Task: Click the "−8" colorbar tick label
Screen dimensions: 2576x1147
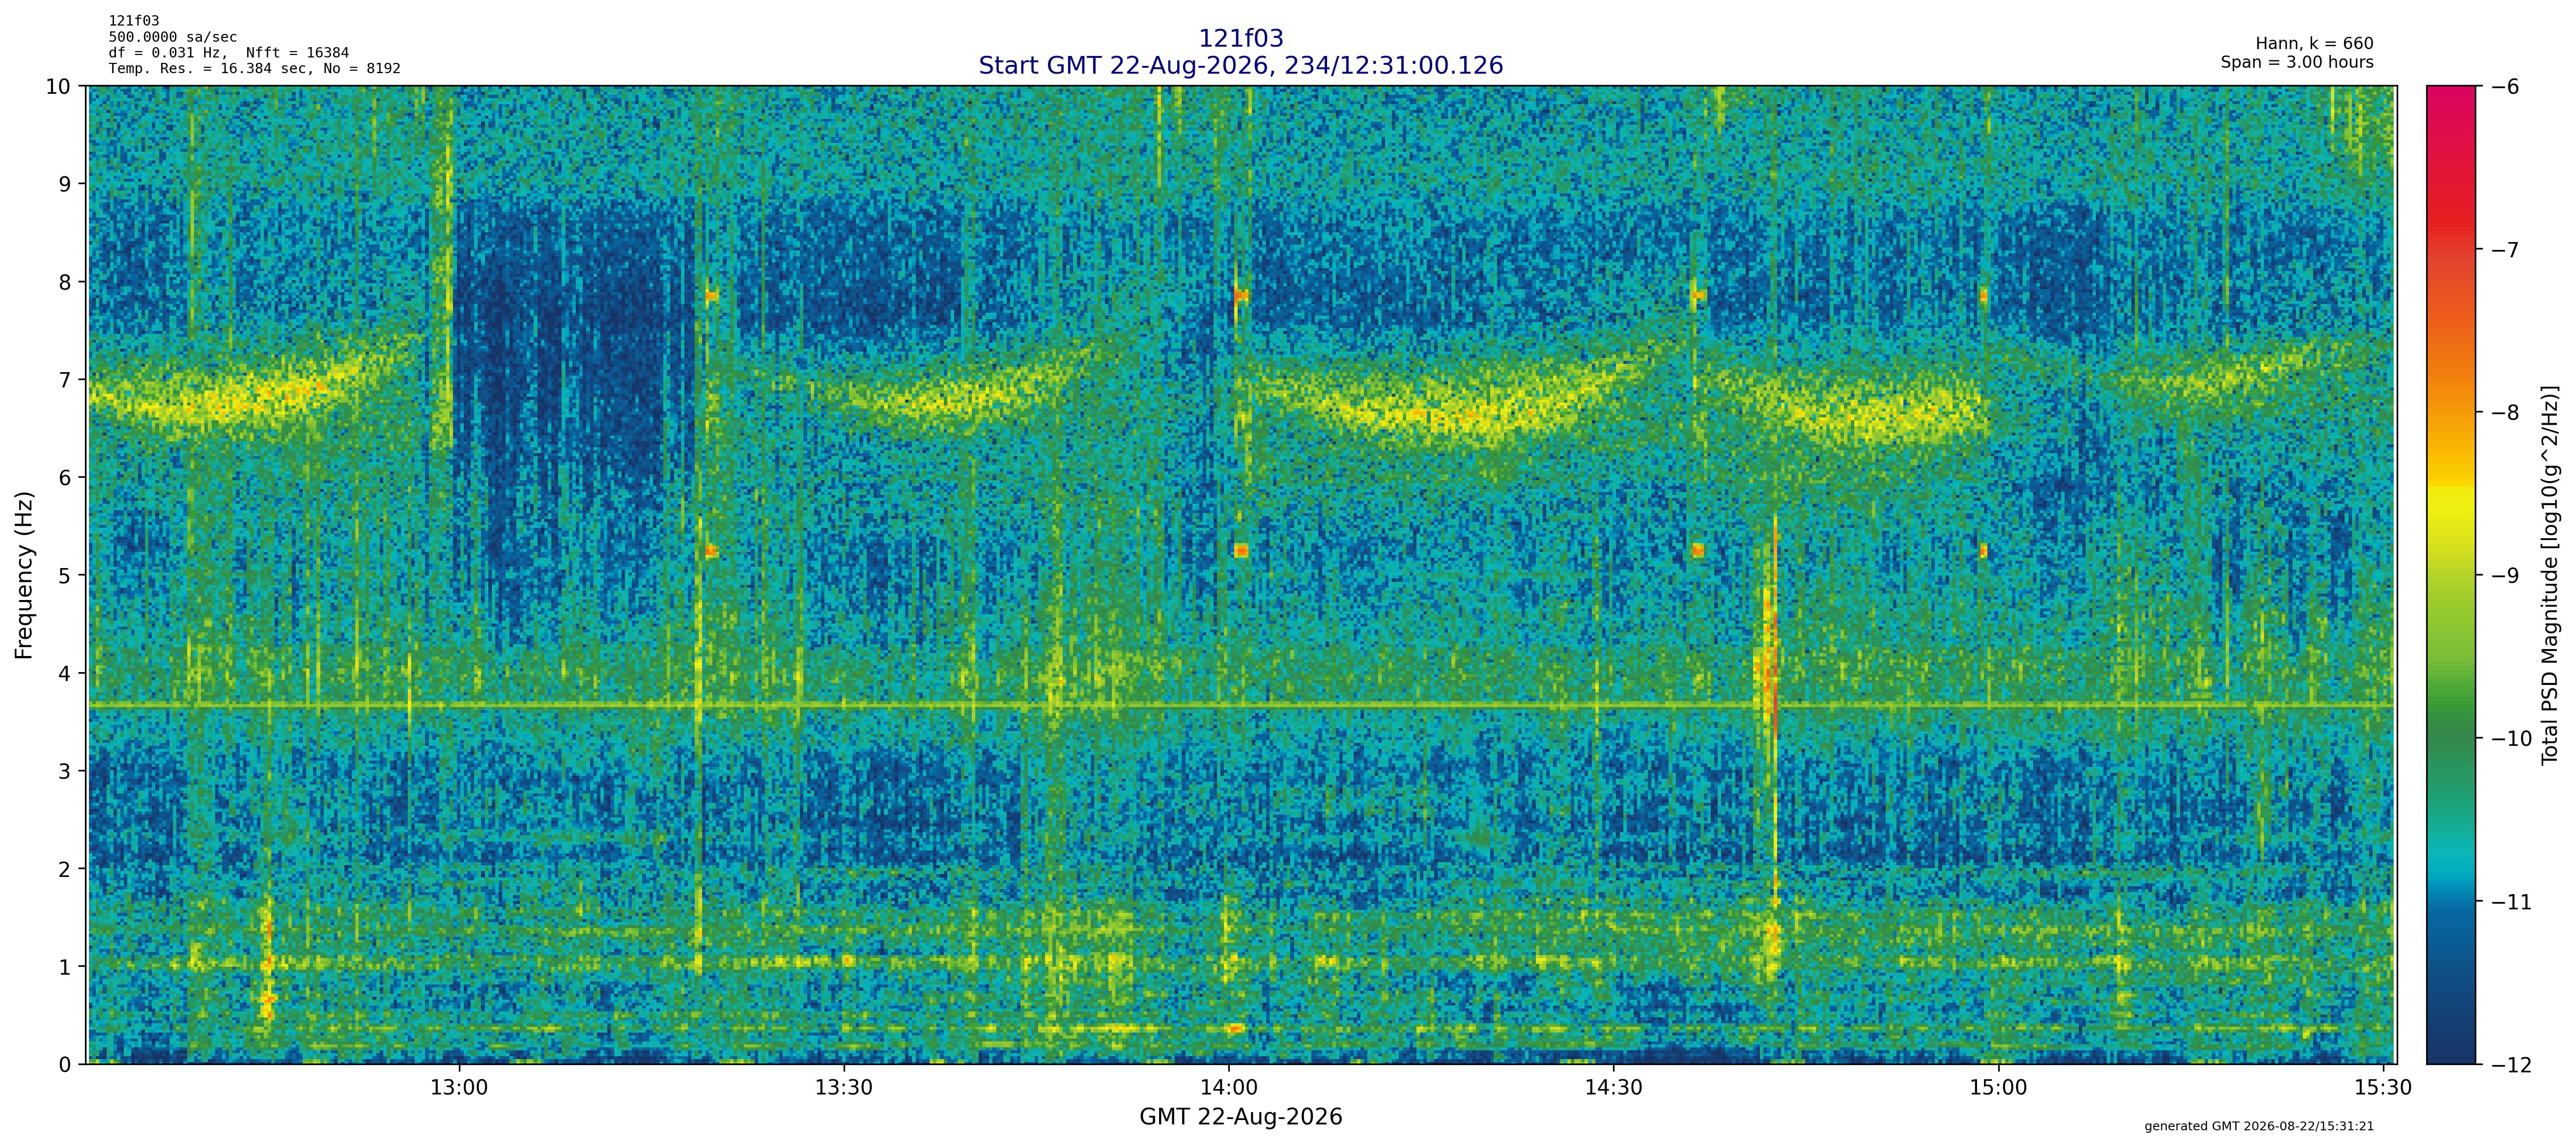Action: tap(2505, 412)
